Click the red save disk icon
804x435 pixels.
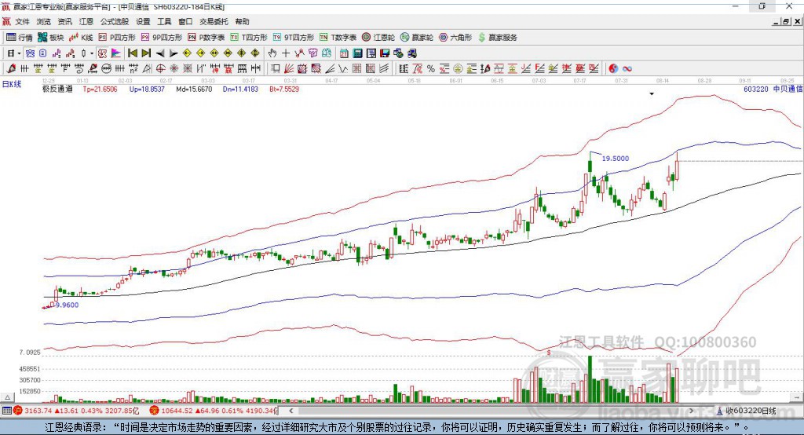(x=385, y=53)
